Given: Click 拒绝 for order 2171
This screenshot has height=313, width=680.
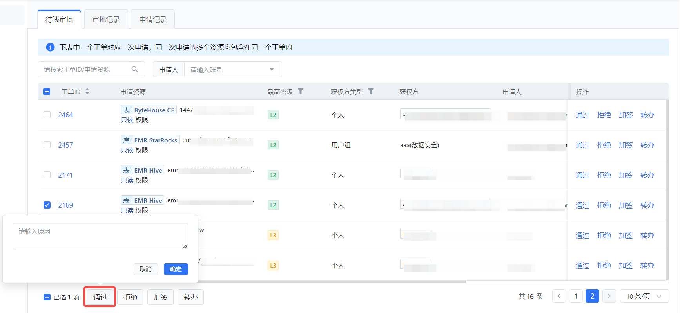Looking at the screenshot, I should coord(604,175).
